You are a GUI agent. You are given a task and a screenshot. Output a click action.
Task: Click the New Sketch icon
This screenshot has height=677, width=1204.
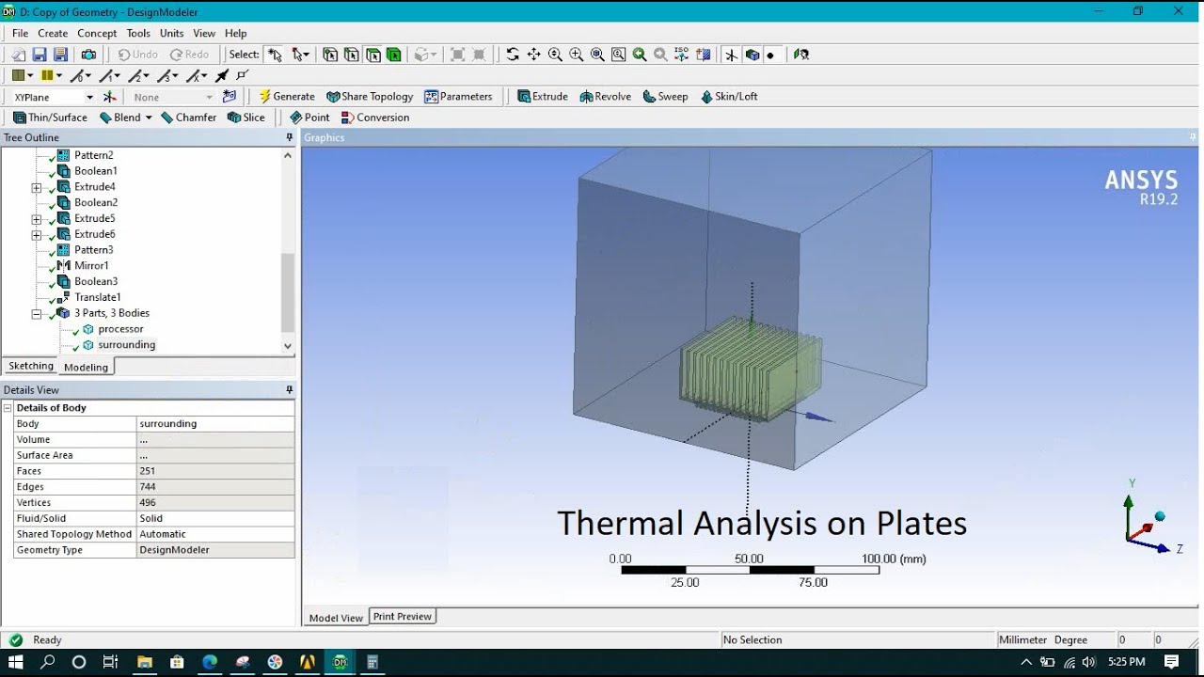click(x=229, y=97)
